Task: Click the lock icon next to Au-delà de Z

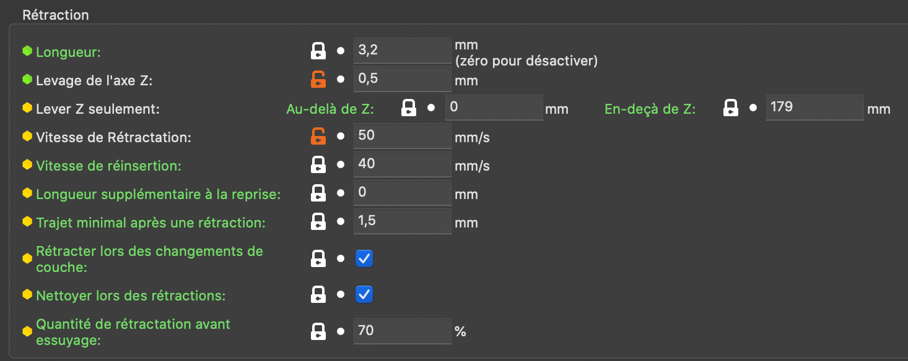Action: 409,108
